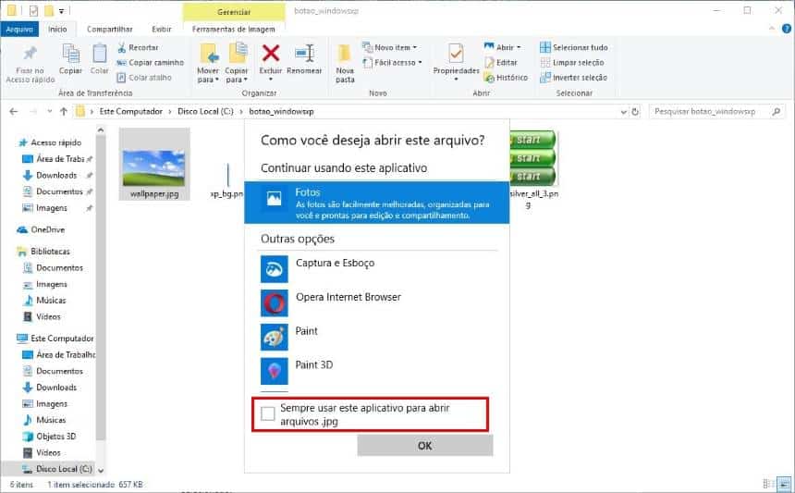Click Inverter seleção
This screenshot has height=493, width=795.
(573, 78)
